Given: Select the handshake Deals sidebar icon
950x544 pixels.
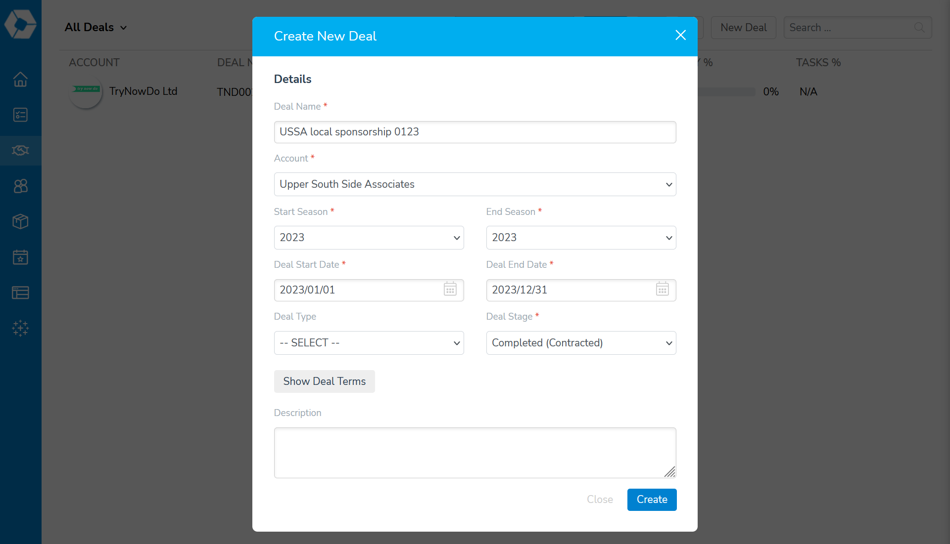Looking at the screenshot, I should pos(20,150).
